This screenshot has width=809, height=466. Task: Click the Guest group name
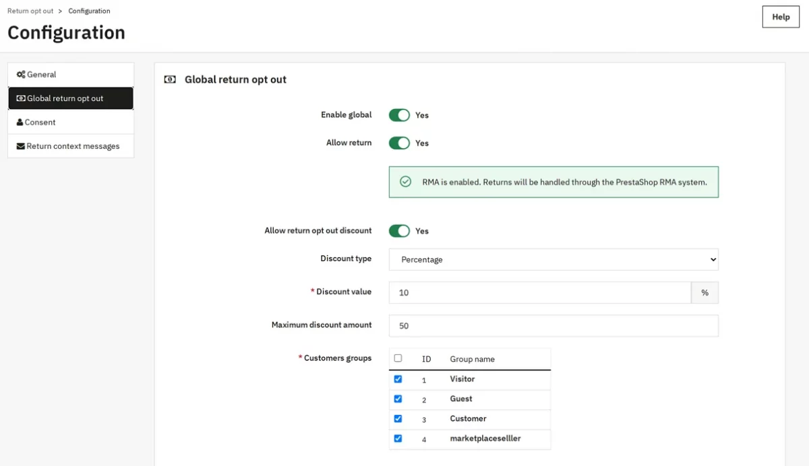461,399
